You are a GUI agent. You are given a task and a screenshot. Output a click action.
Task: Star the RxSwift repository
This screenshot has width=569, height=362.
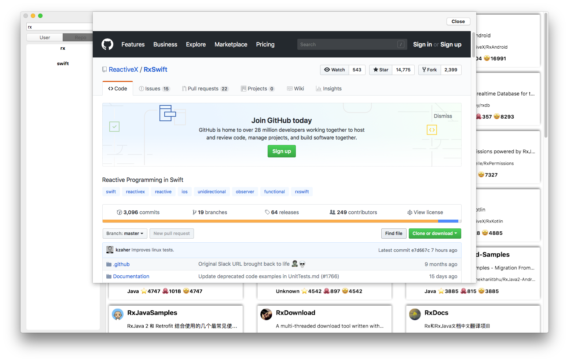coord(381,70)
